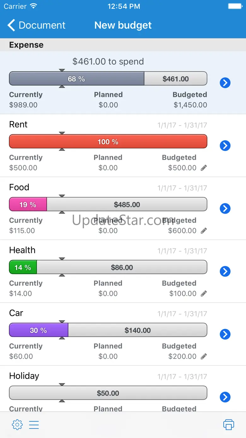
Task: Open total expense details arrow
Action: pyautogui.click(x=225, y=83)
